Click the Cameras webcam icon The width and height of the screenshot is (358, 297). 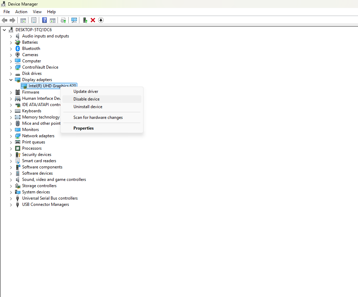click(18, 55)
